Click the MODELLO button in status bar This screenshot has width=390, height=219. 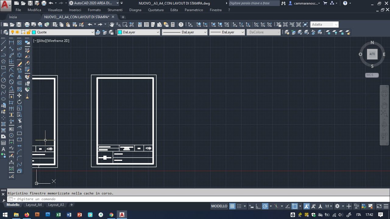pyautogui.click(x=219, y=206)
